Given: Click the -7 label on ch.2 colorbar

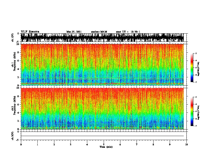Looking at the screenshot, I should tap(195, 126).
